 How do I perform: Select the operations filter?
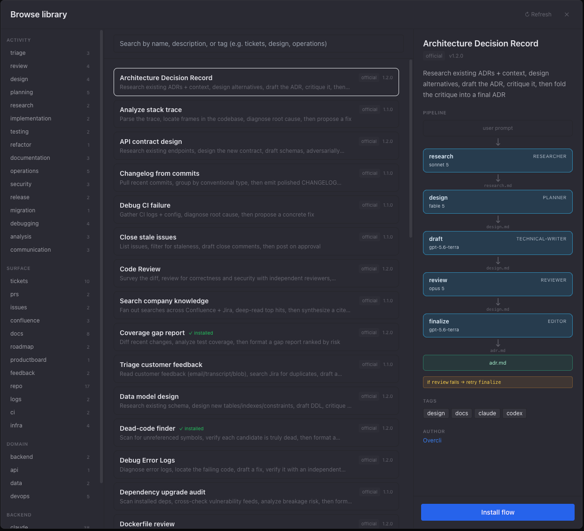(x=50, y=171)
